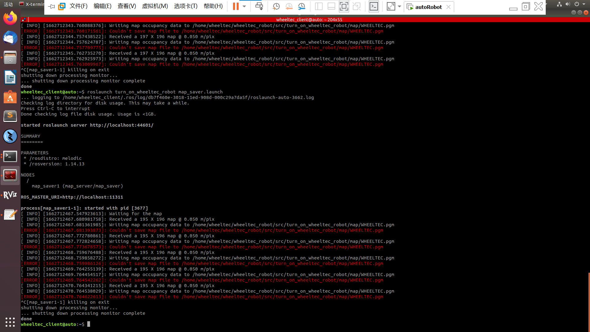Viewport: 590px width, 332px height.
Task: Open the 帮助(H) menu
Action: click(213, 6)
